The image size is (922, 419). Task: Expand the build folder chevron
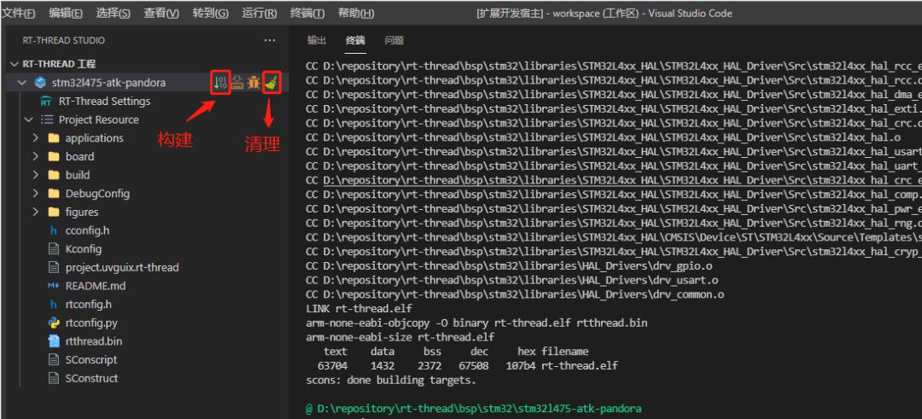coord(36,175)
